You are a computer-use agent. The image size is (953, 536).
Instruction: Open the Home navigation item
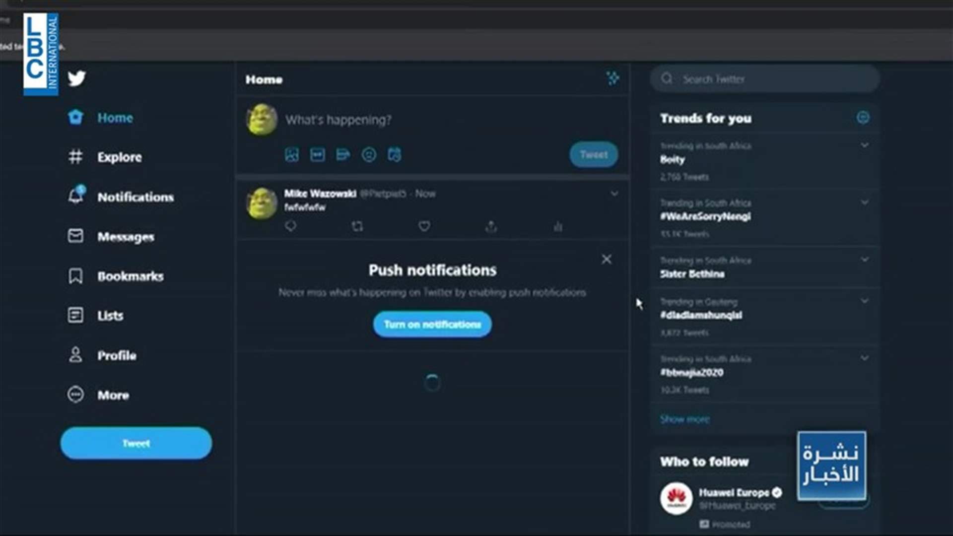pos(101,118)
